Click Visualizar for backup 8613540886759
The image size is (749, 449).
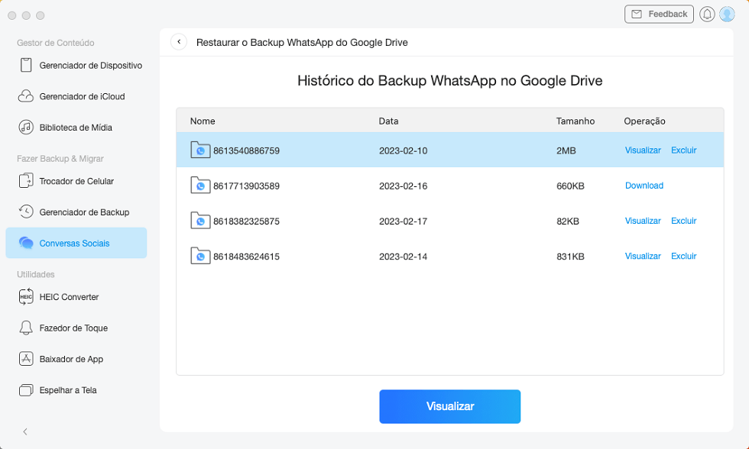click(x=643, y=150)
